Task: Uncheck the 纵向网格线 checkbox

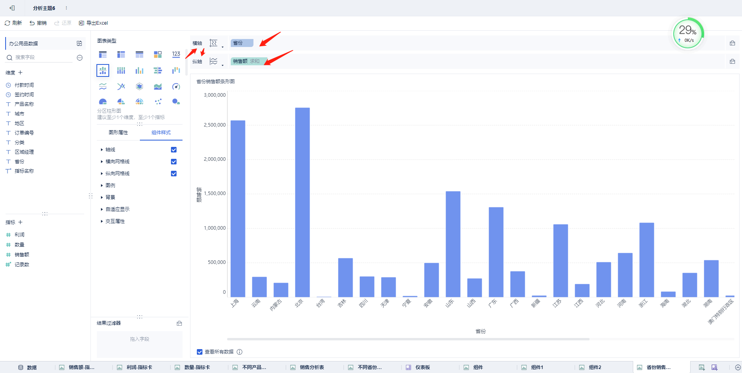Action: tap(174, 174)
